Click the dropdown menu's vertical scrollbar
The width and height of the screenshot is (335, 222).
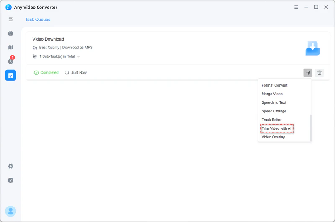click(x=310, y=128)
